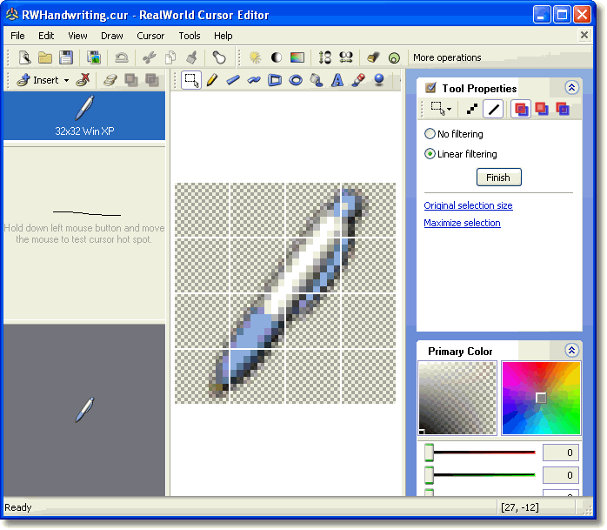The height and width of the screenshot is (530, 607).
Task: Click the green value input field
Action: 561,475
